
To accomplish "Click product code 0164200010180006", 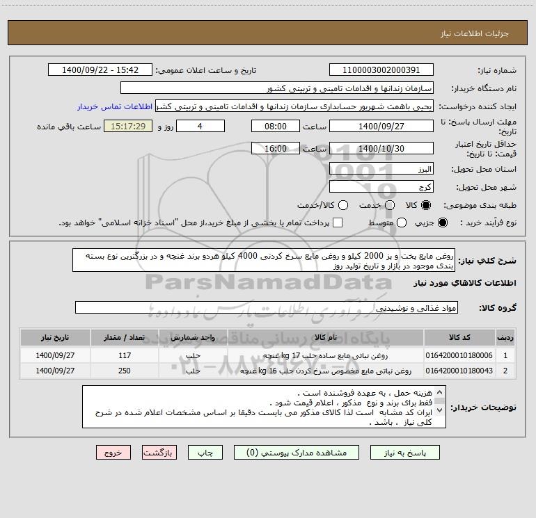I will 459,355.
